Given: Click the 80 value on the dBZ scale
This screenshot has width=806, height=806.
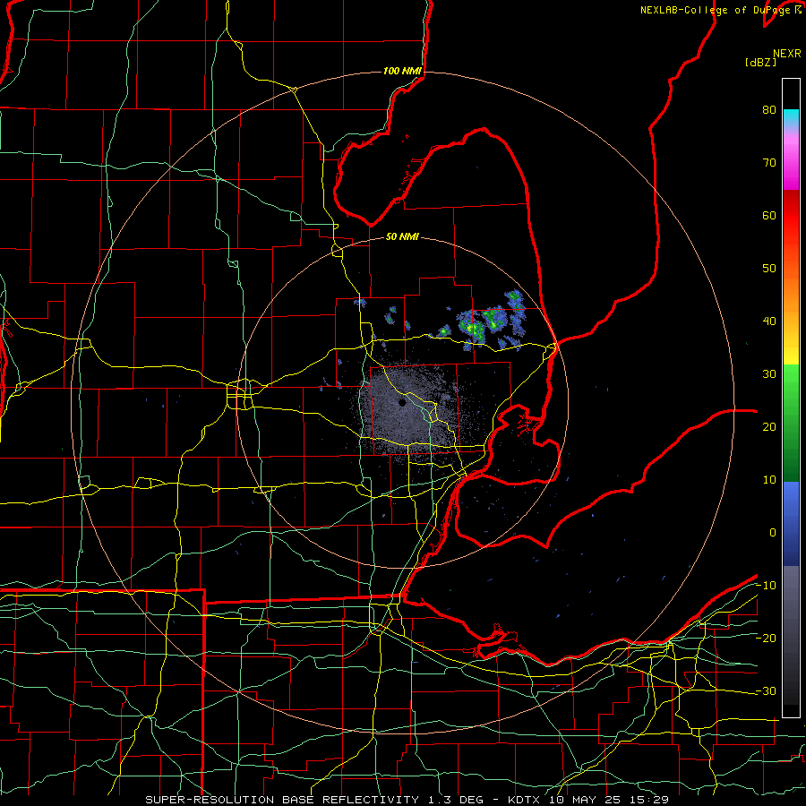Looking at the screenshot, I should (769, 109).
